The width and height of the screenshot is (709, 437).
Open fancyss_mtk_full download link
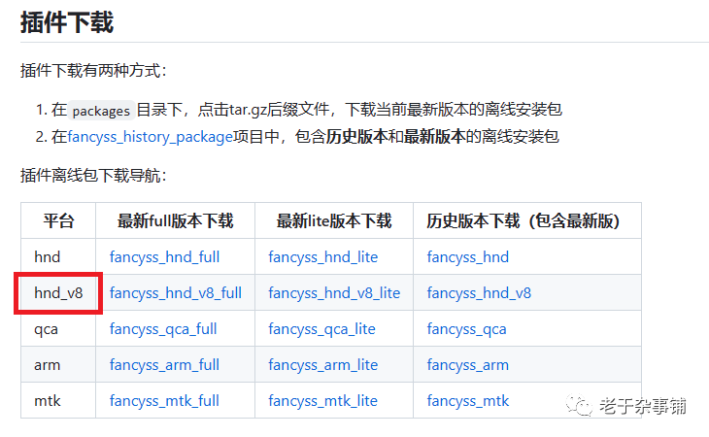click(164, 401)
